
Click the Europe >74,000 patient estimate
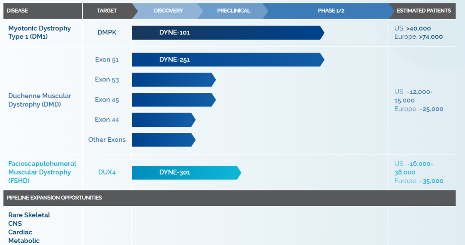click(418, 37)
